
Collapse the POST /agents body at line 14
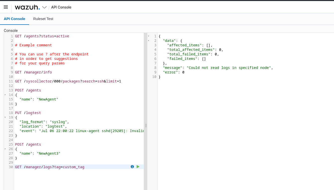6,95
